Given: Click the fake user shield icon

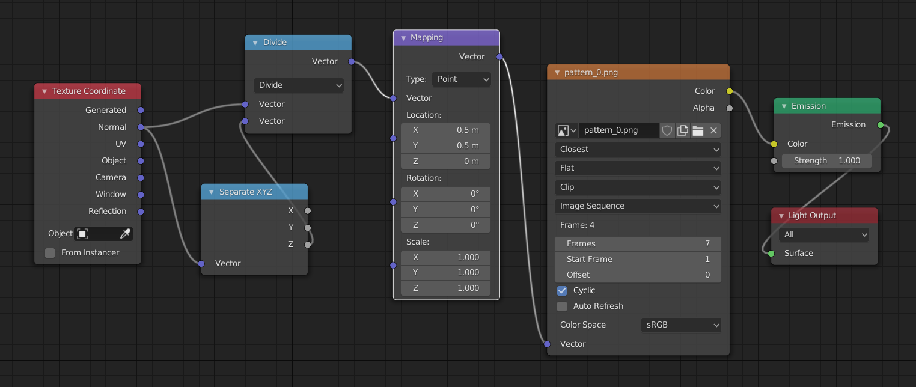Looking at the screenshot, I should click(667, 130).
